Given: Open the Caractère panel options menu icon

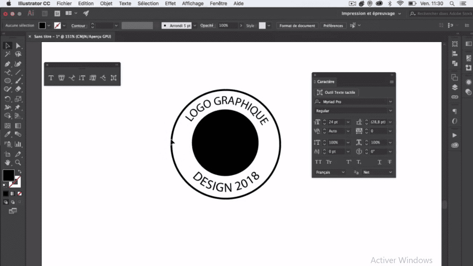Looking at the screenshot, I should click(392, 82).
